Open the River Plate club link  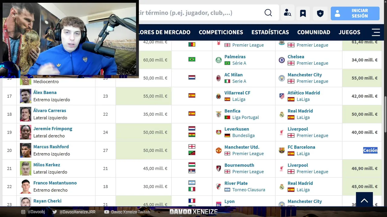click(236, 183)
